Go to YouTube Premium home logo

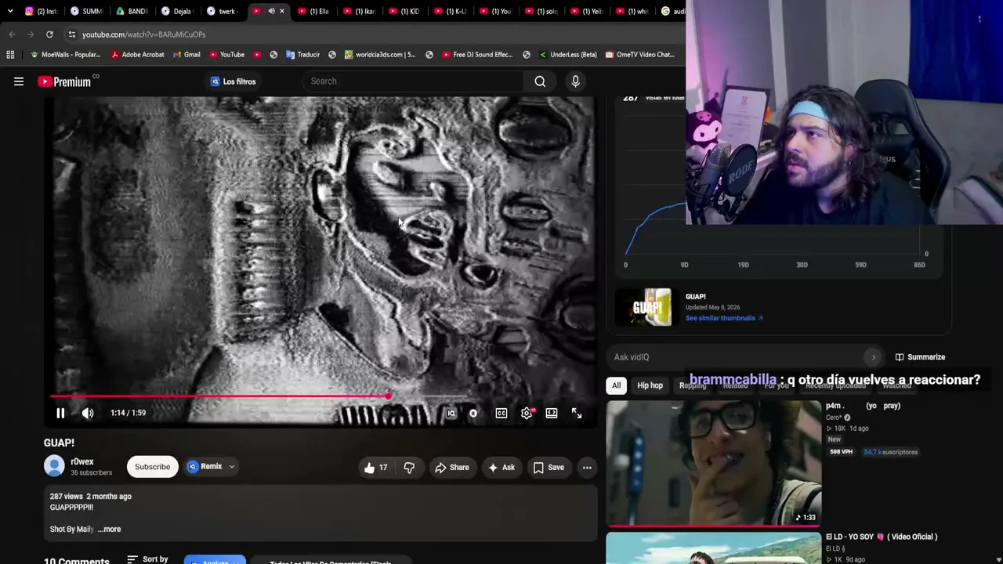pyautogui.click(x=64, y=81)
